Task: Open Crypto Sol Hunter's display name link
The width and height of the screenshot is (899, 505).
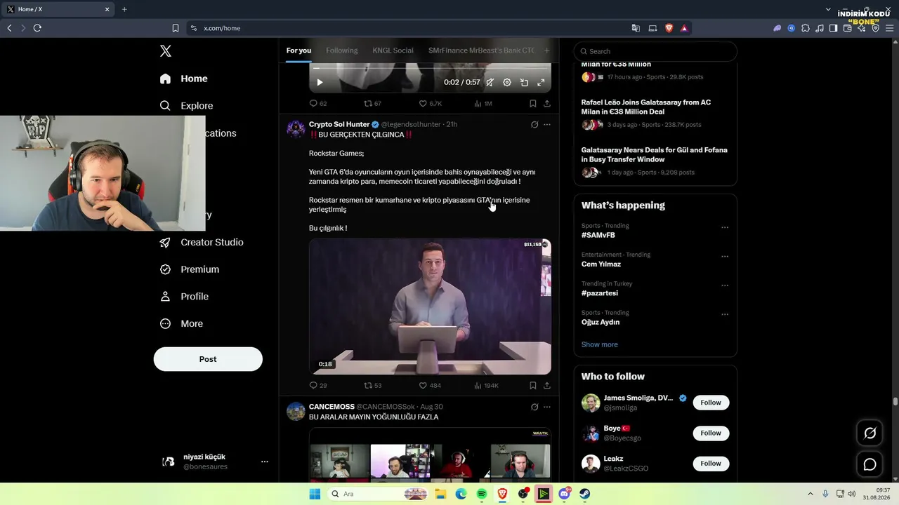Action: pyautogui.click(x=339, y=124)
